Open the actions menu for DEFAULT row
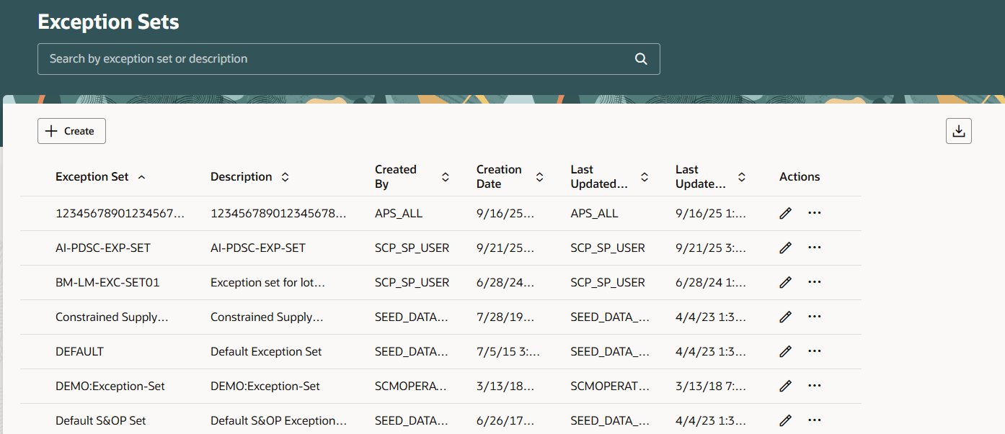This screenshot has height=434, width=1005. pyautogui.click(x=814, y=351)
